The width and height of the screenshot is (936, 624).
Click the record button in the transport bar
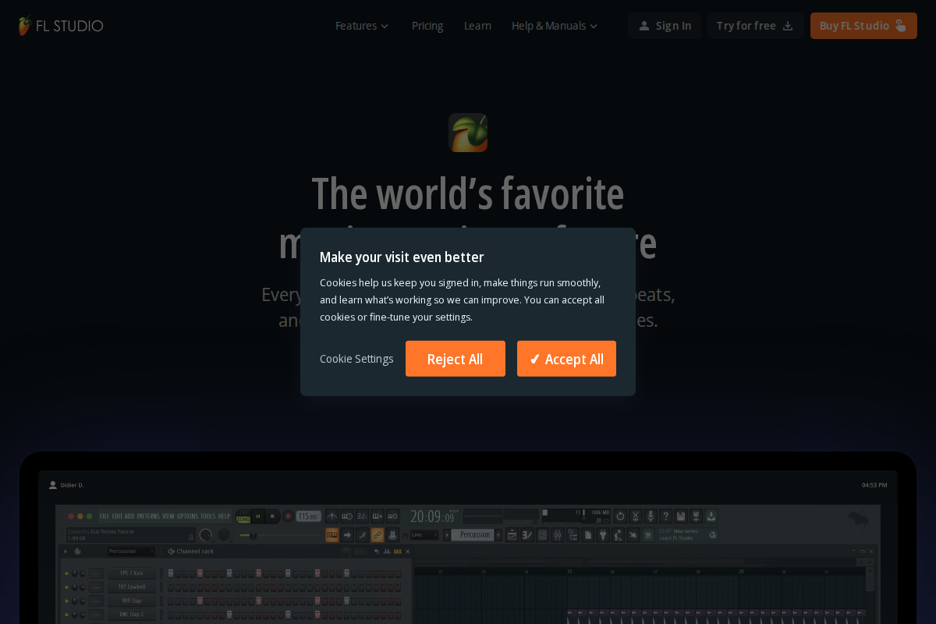[x=289, y=516]
